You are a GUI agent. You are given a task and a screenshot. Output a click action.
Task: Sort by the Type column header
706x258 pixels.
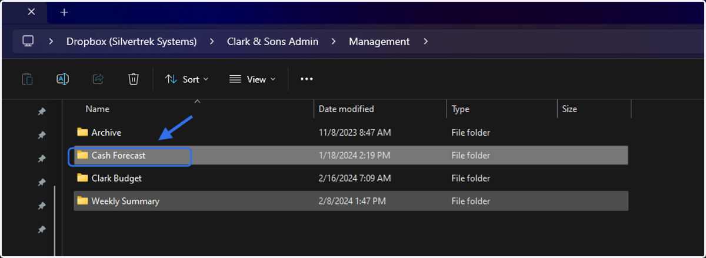[x=461, y=109]
